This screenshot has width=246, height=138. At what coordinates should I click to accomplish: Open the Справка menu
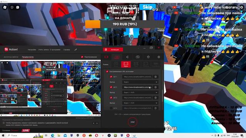point(66,49)
